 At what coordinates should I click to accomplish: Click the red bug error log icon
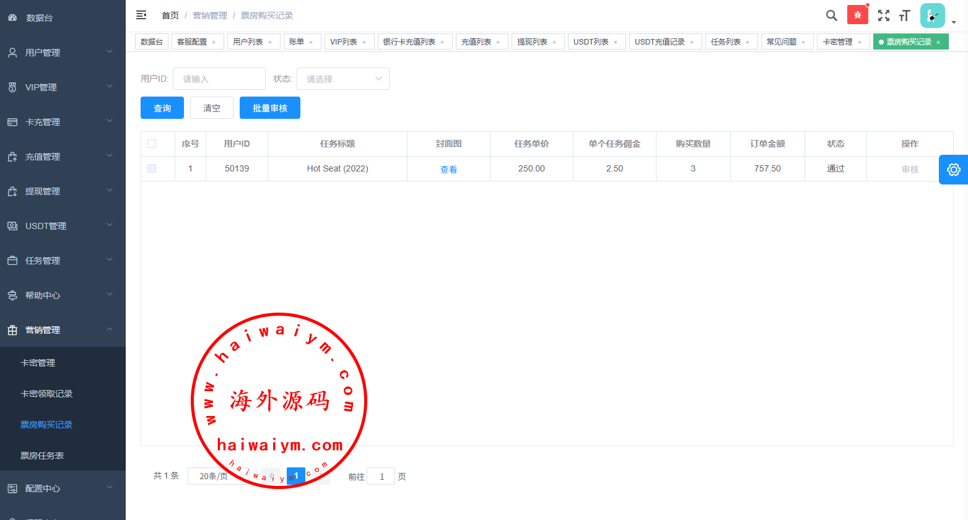point(857,15)
